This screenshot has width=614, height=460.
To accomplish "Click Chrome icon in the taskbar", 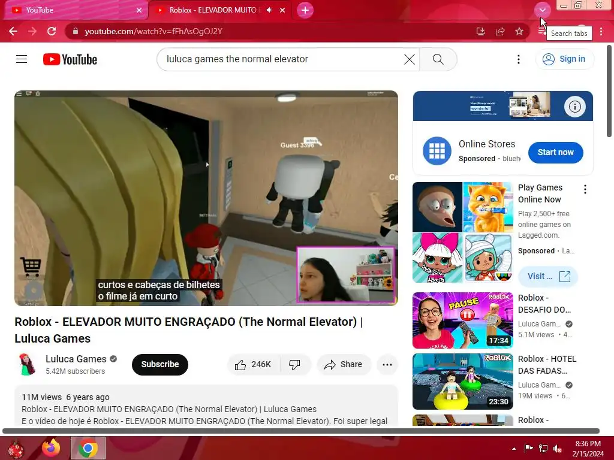I will point(88,448).
